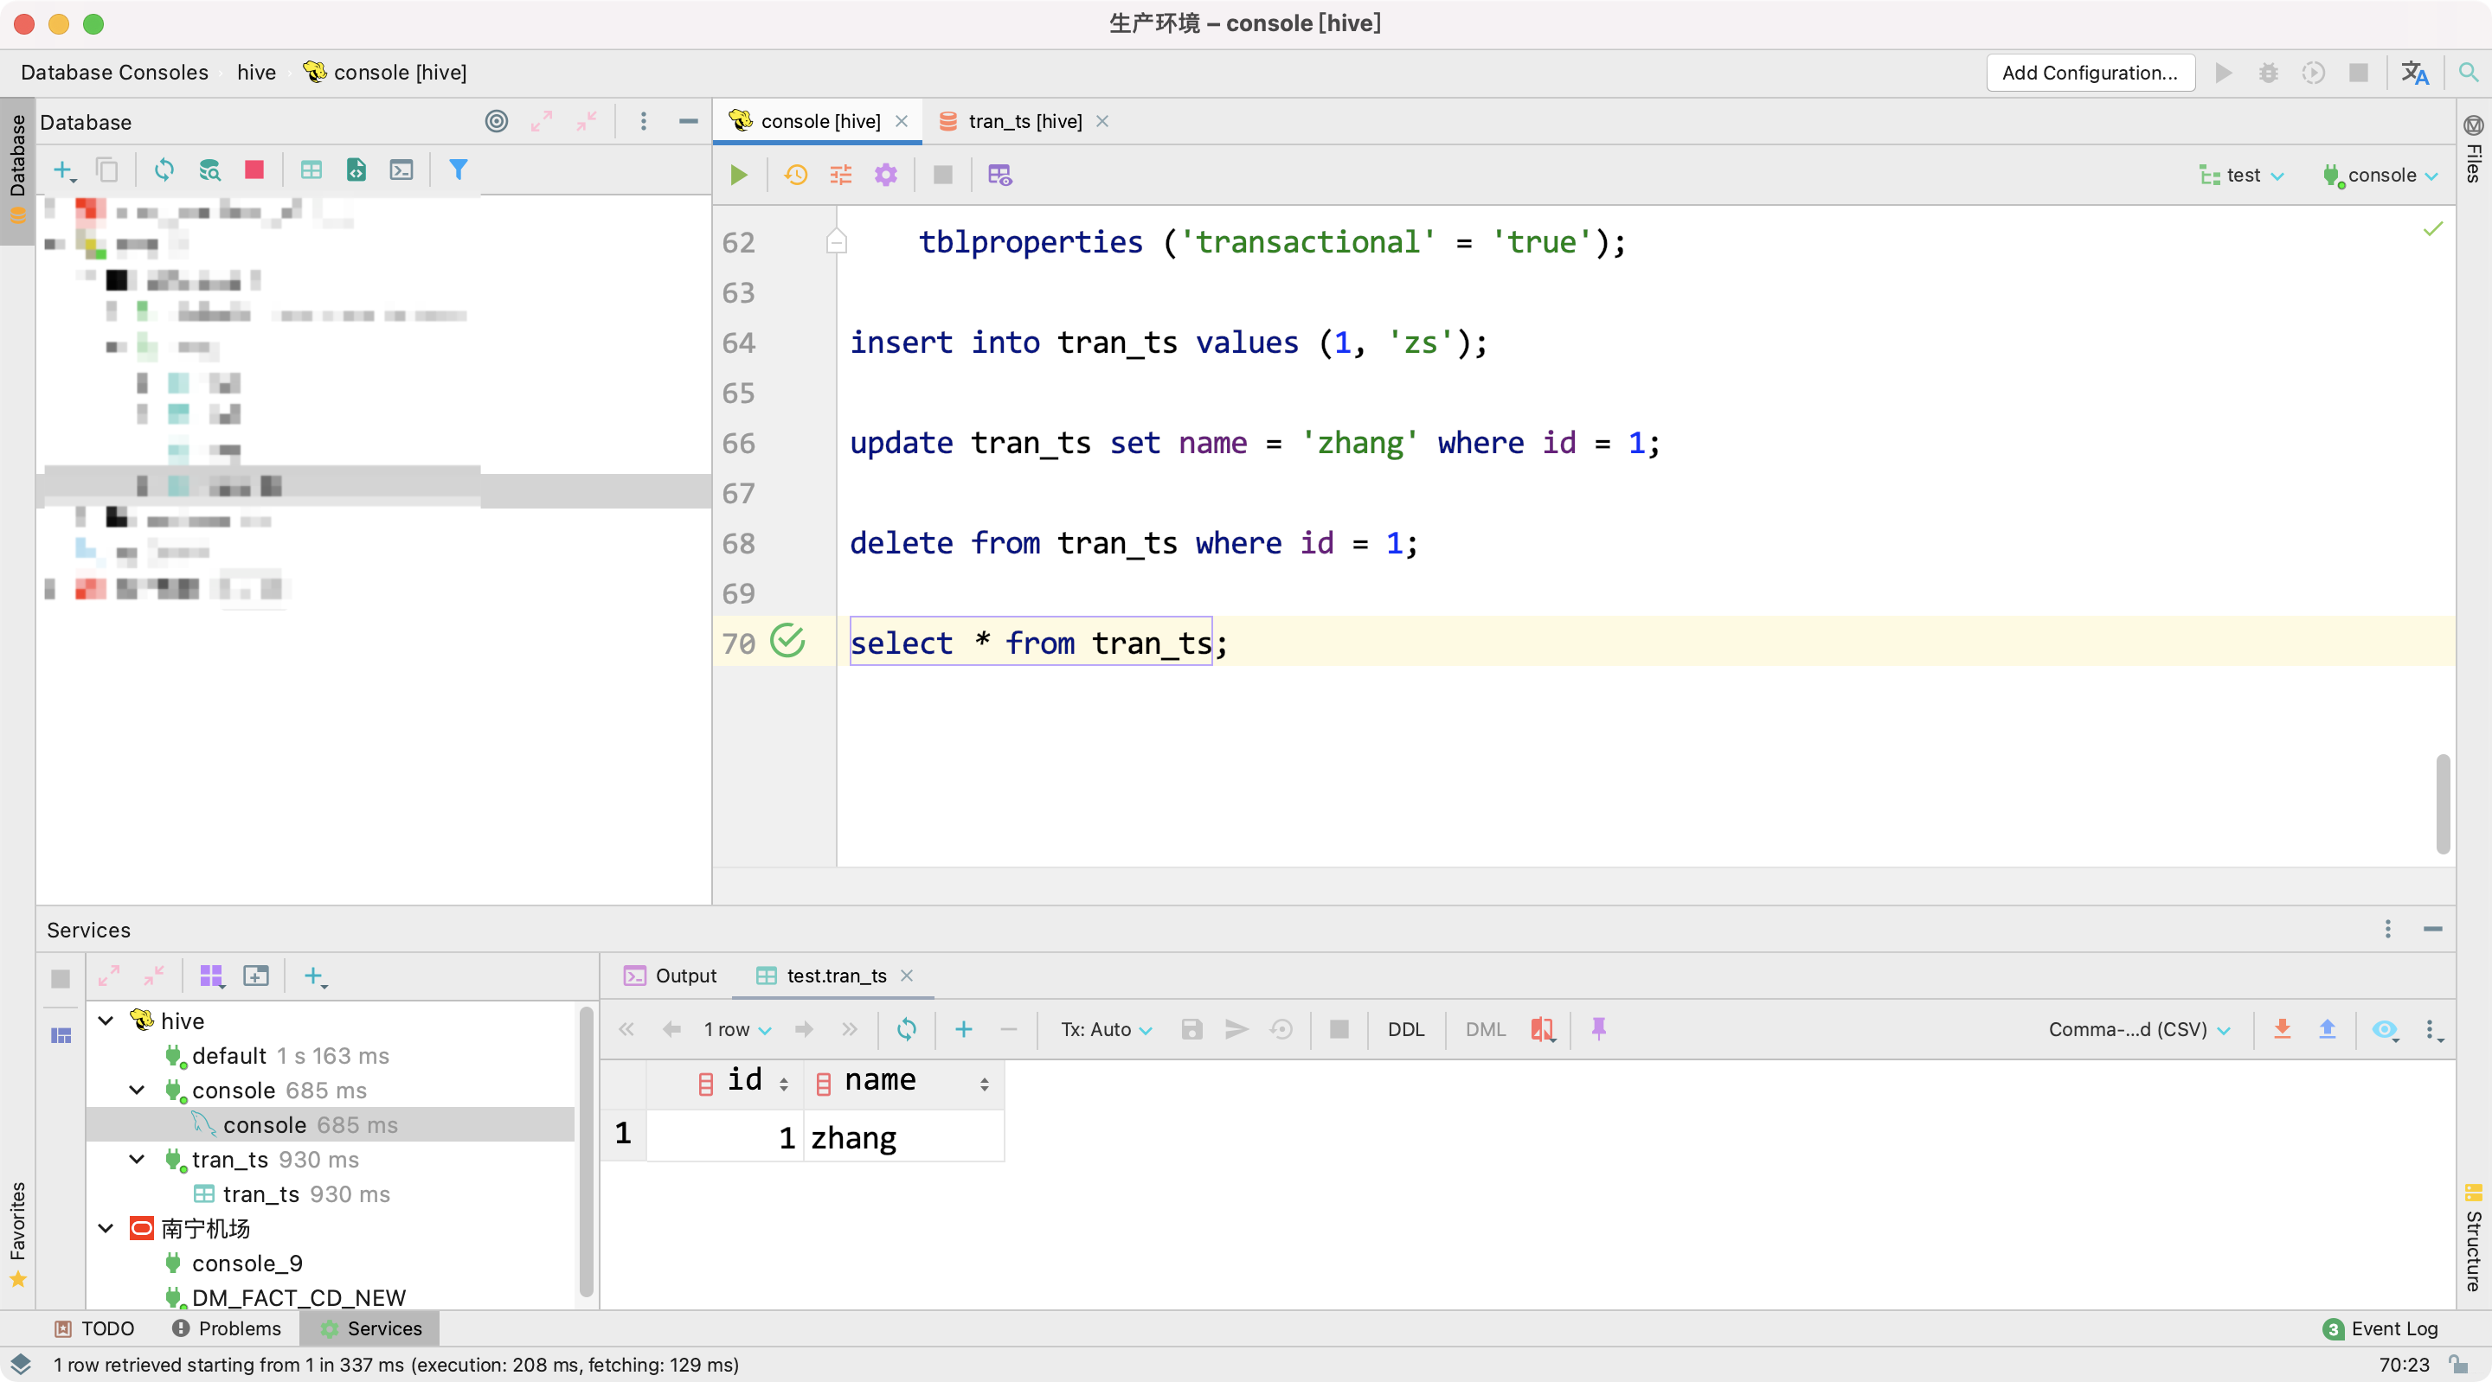Jump to the DDL source icon

pyautogui.click(x=356, y=171)
